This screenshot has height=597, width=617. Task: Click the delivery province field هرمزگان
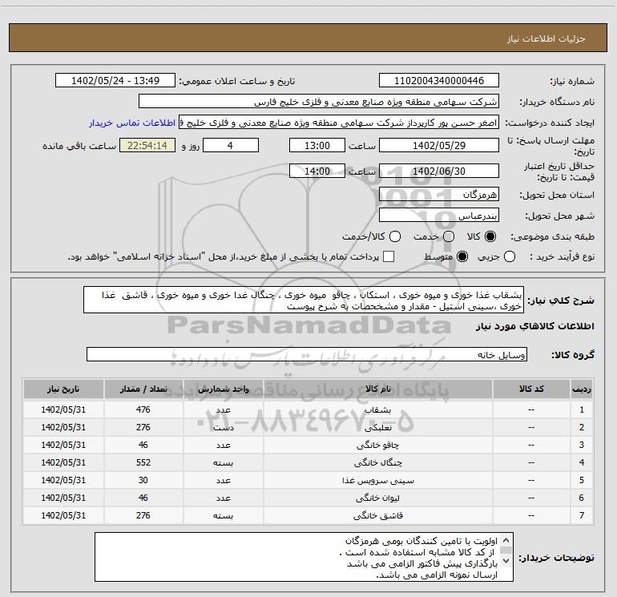pos(439,194)
